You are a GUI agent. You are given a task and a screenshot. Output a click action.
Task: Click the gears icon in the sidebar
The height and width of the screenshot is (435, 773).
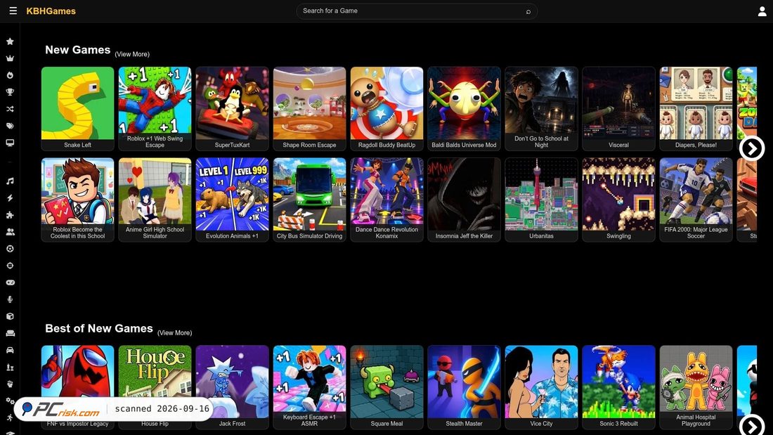[x=10, y=401]
